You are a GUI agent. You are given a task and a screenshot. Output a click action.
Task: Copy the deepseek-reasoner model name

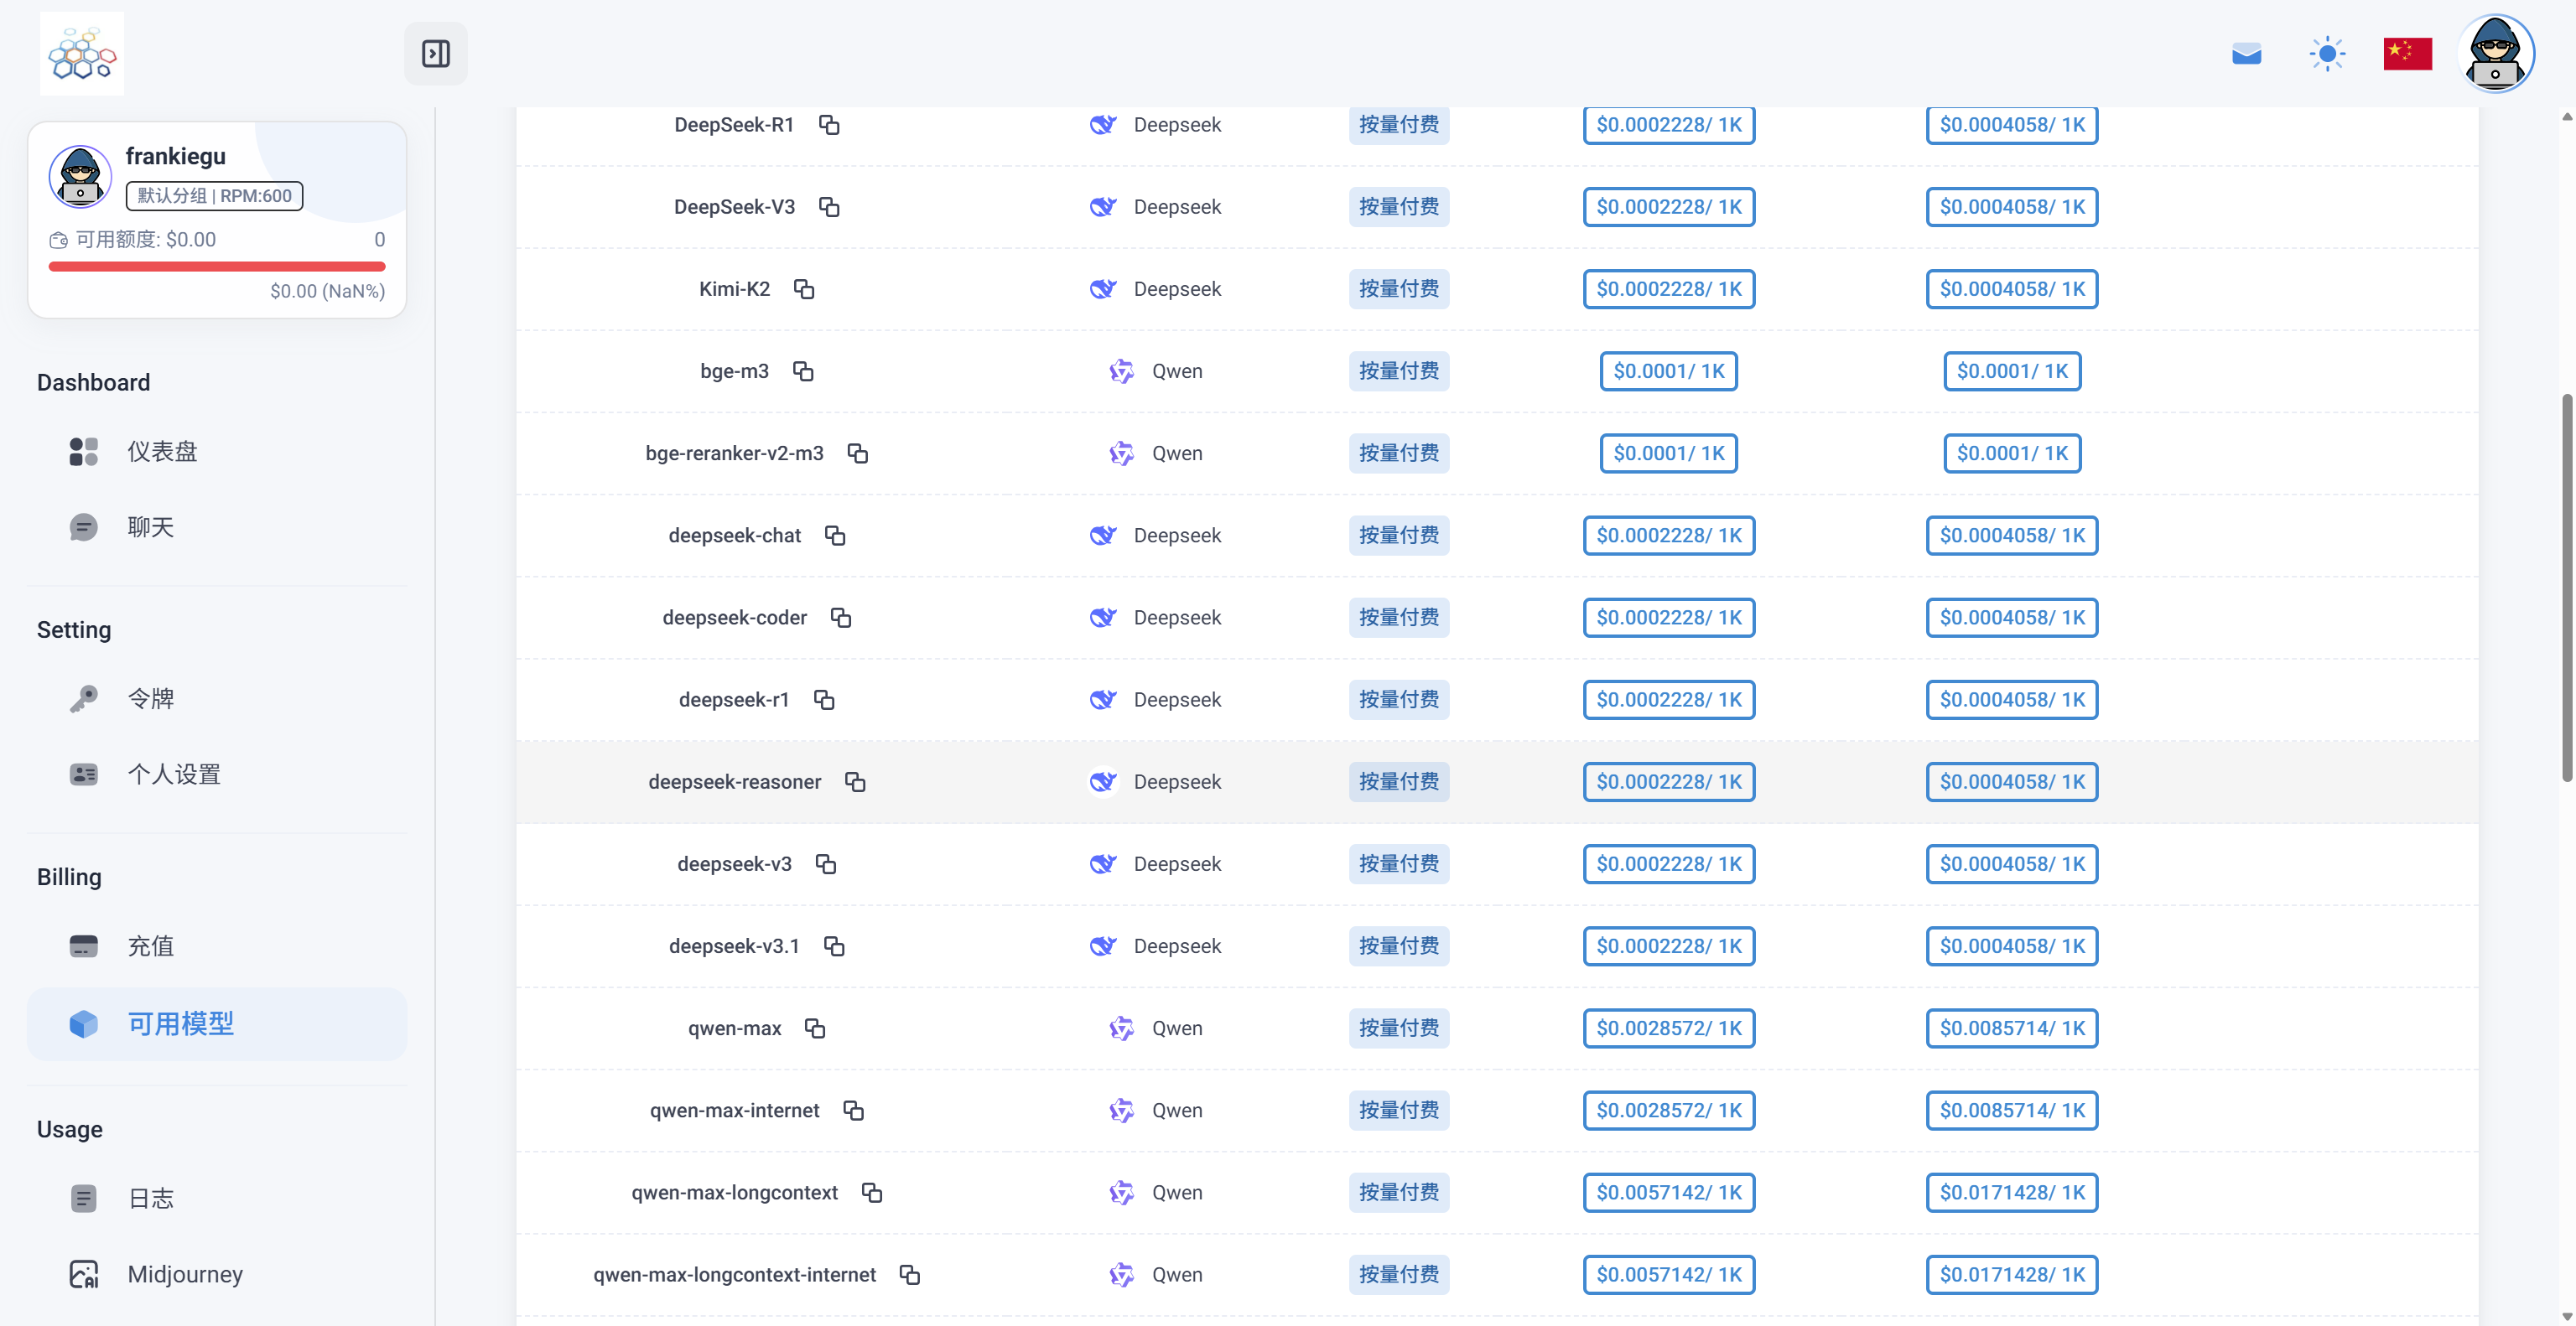tap(855, 782)
